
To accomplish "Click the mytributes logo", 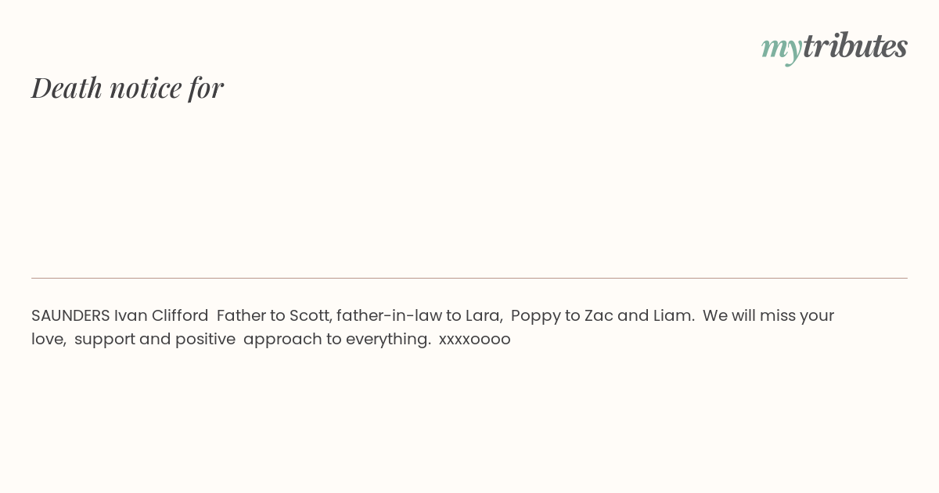I will tap(834, 46).
